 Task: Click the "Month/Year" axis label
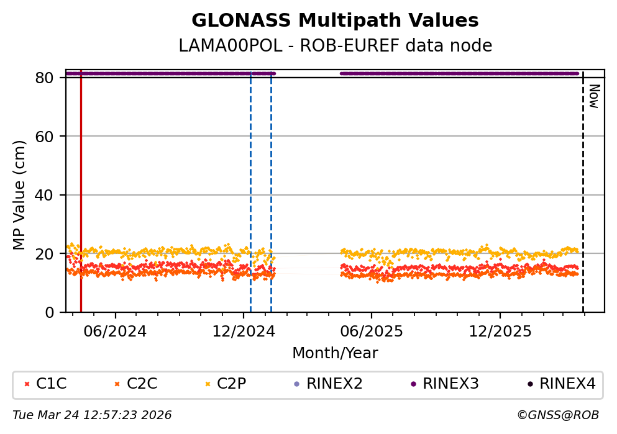coord(335,353)
